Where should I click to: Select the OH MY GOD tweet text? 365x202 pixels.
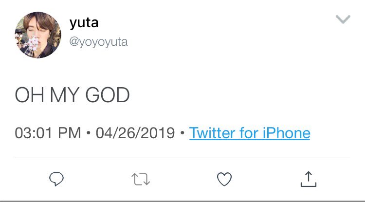(x=72, y=95)
